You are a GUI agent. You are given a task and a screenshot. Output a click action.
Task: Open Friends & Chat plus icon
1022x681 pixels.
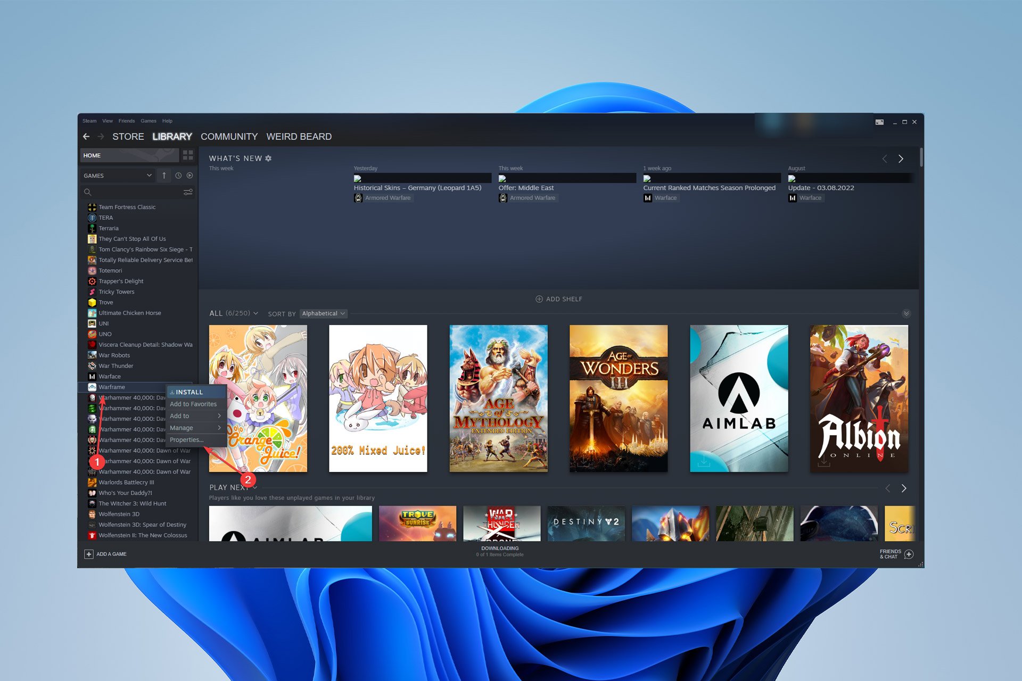tap(909, 554)
